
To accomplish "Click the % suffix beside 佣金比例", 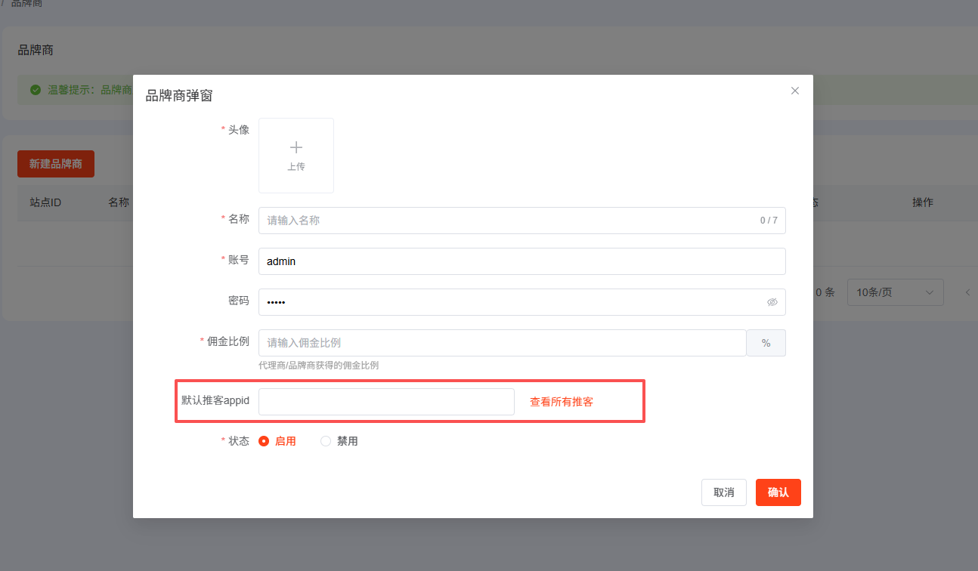I will tap(766, 343).
